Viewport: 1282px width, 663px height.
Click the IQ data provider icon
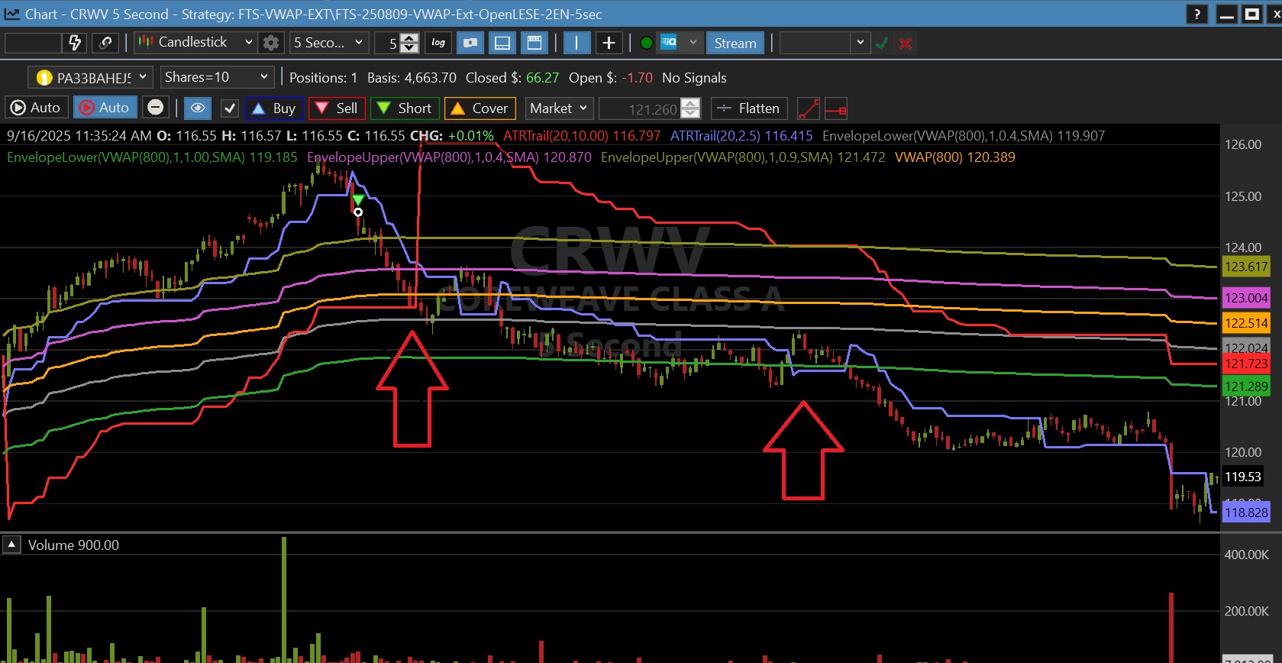point(669,43)
